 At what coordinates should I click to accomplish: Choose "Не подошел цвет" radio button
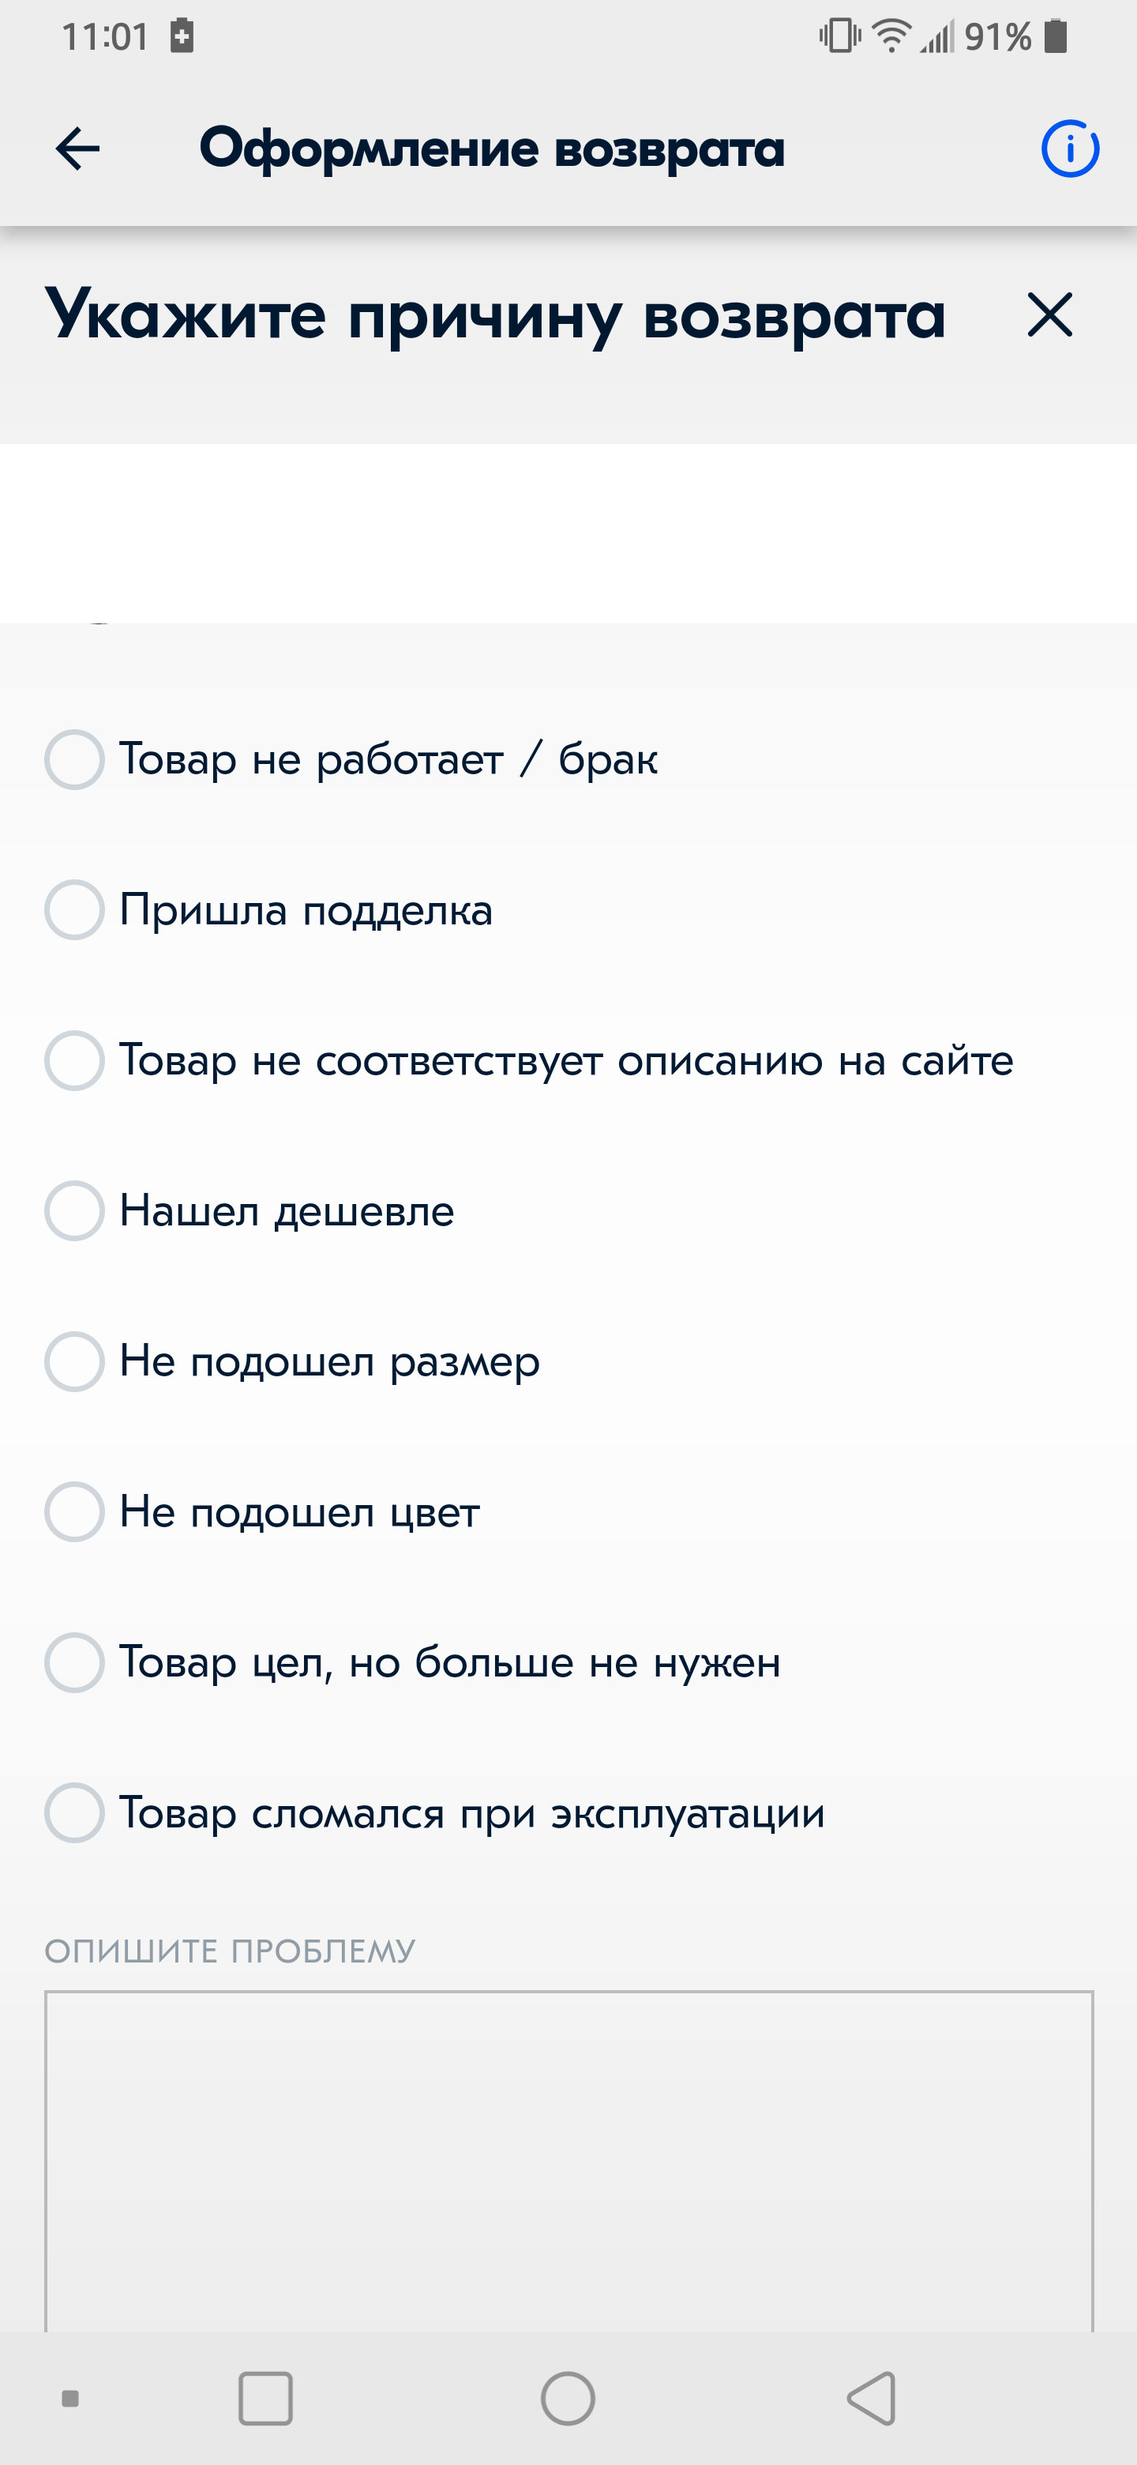[x=74, y=1512]
